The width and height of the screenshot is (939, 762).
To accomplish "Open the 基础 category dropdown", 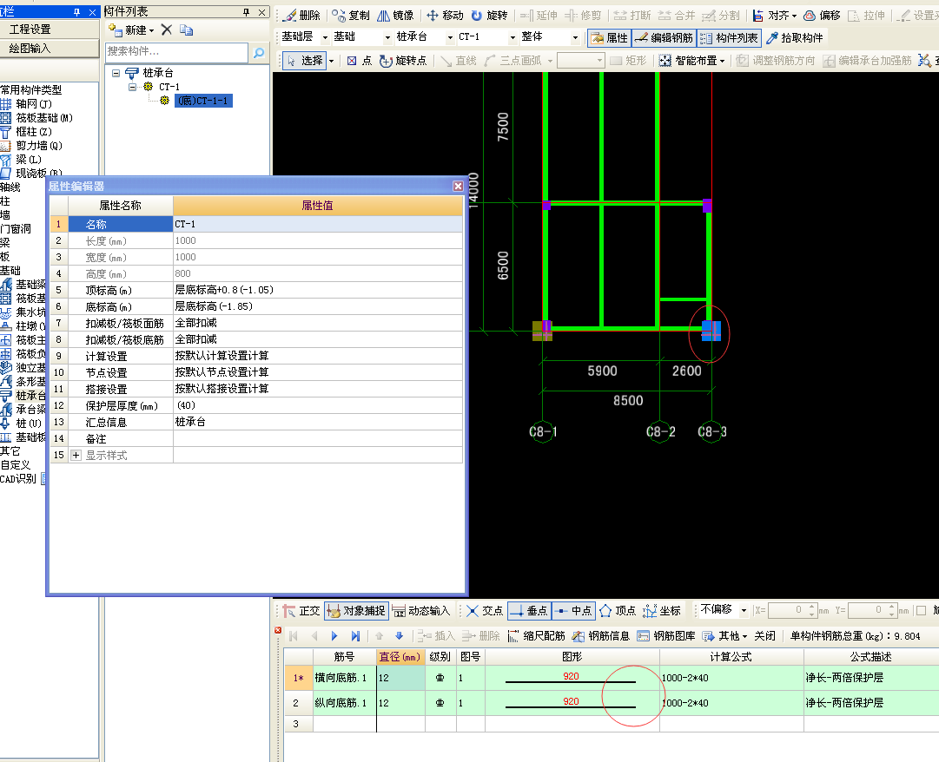I will tap(387, 37).
